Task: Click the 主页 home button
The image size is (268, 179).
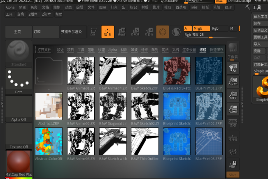Action: click(x=18, y=31)
